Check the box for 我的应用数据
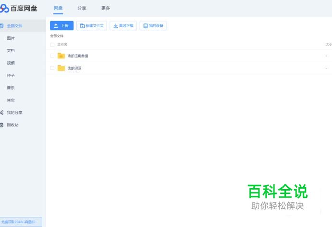The image size is (332, 227). (52, 56)
